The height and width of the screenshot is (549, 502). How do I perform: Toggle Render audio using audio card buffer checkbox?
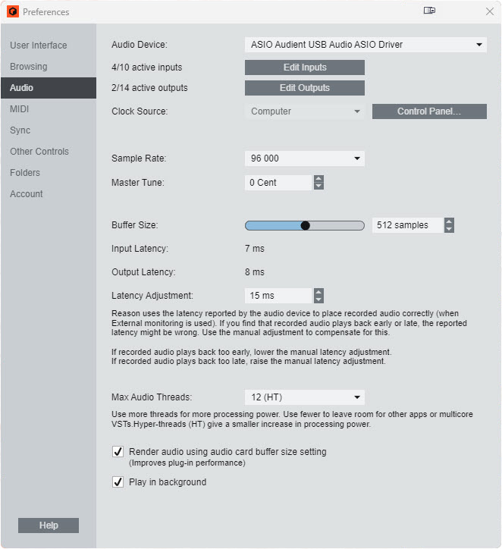tap(118, 452)
